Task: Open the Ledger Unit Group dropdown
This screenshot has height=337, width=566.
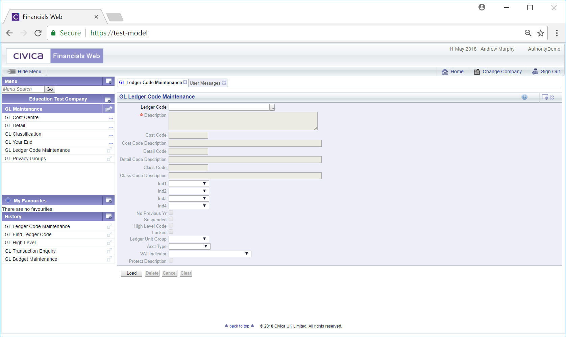Action: 189,239
